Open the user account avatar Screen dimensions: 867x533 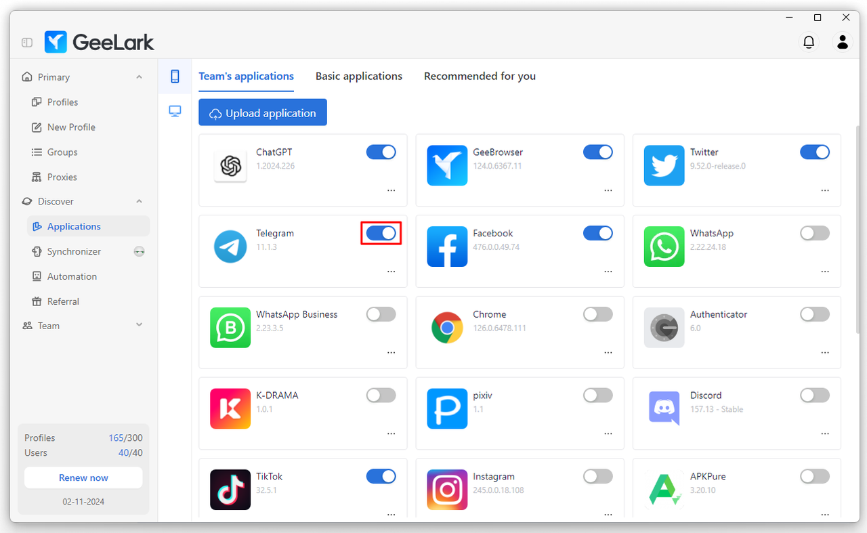tap(843, 42)
